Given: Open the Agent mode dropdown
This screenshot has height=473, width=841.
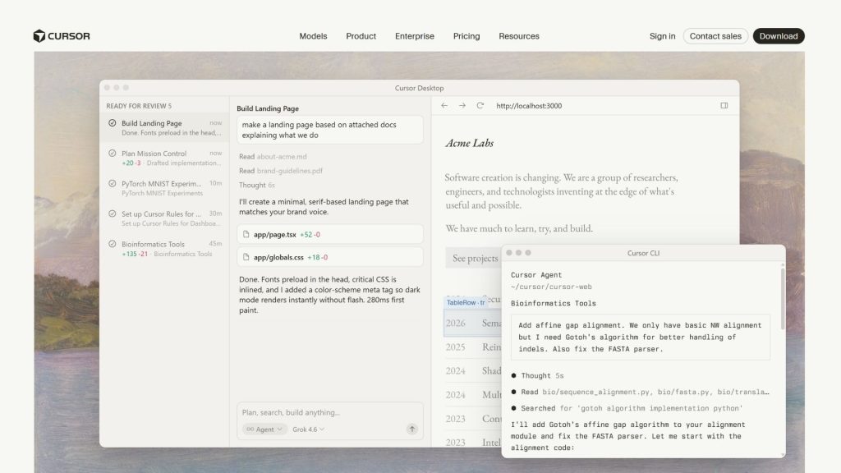Looking at the screenshot, I should point(264,429).
